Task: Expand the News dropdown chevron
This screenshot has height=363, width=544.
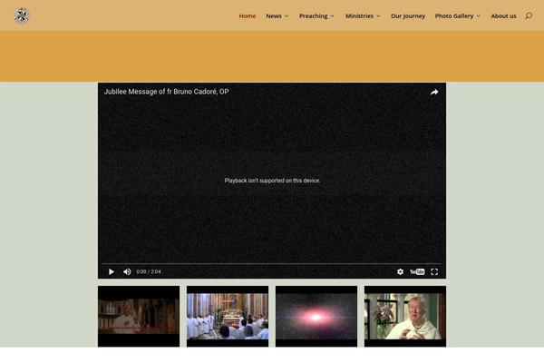Action: (x=287, y=16)
